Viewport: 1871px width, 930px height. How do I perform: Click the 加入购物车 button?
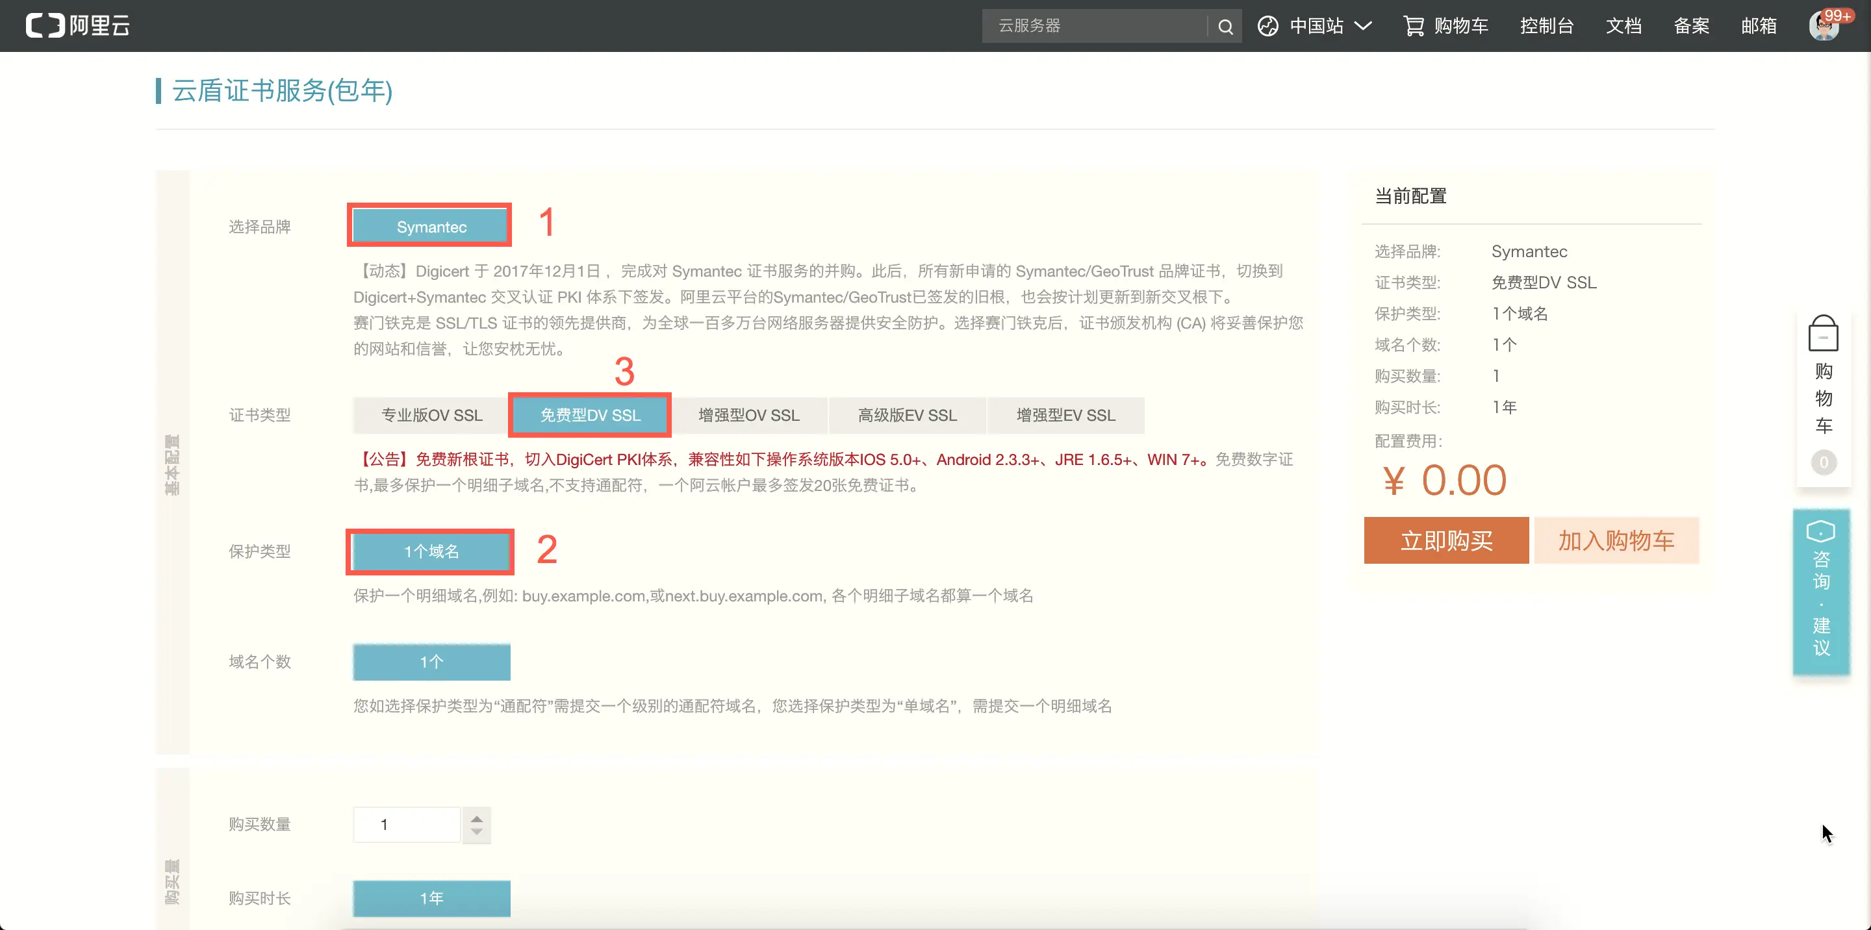[1616, 540]
